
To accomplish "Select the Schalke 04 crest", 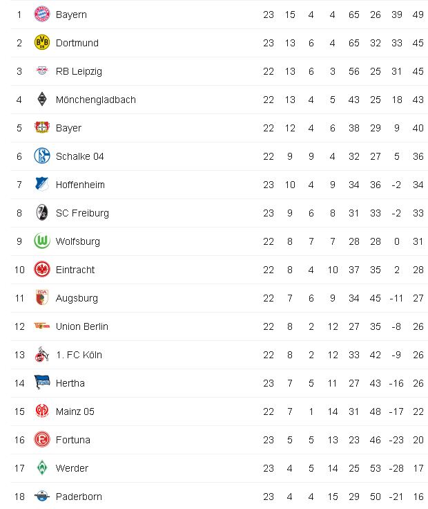I will (x=42, y=156).
